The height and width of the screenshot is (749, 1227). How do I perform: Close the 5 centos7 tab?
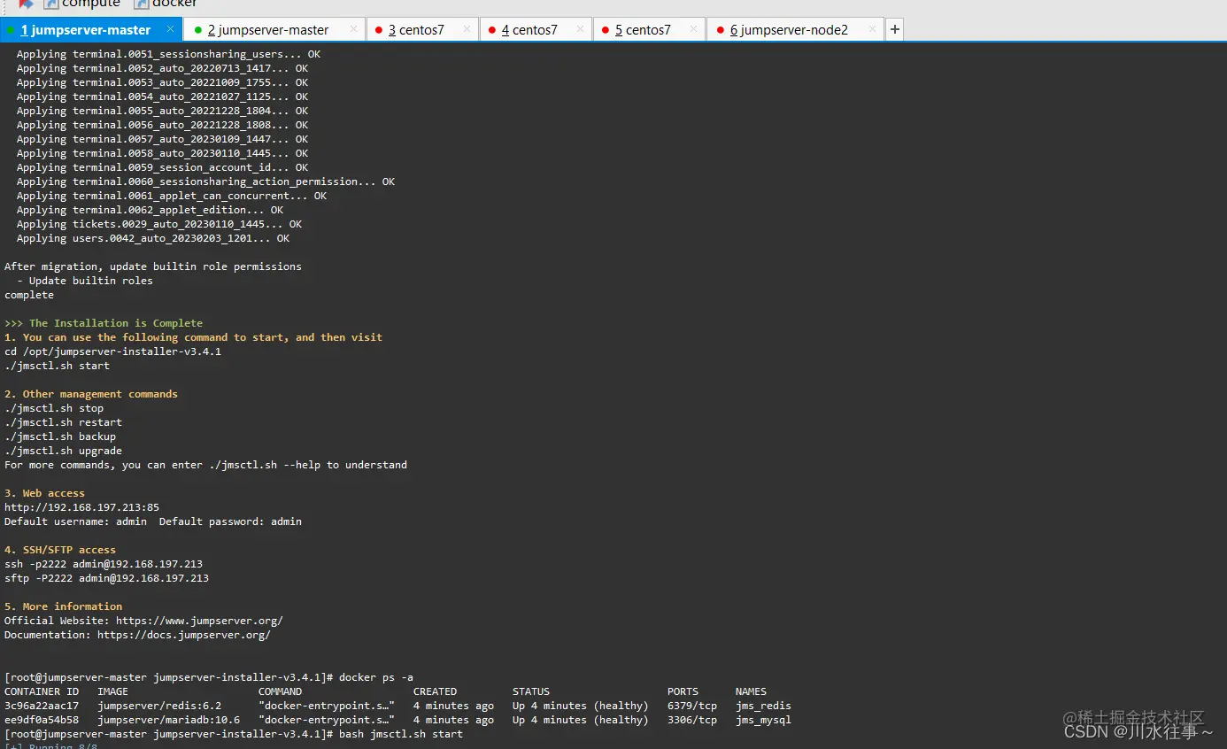coord(693,29)
